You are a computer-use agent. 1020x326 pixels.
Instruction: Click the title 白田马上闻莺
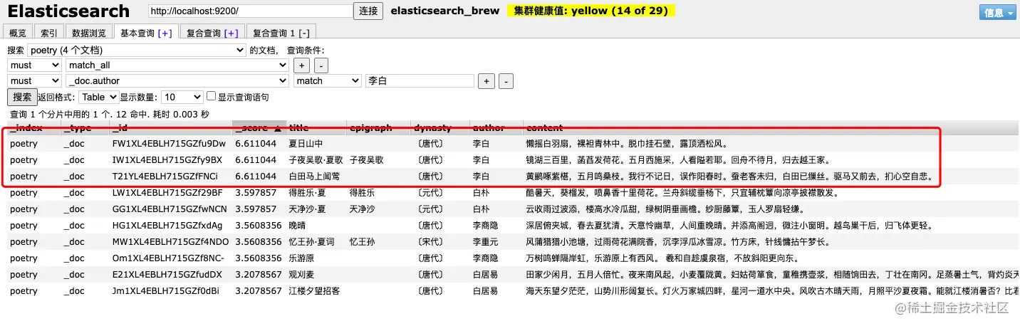coord(314,177)
